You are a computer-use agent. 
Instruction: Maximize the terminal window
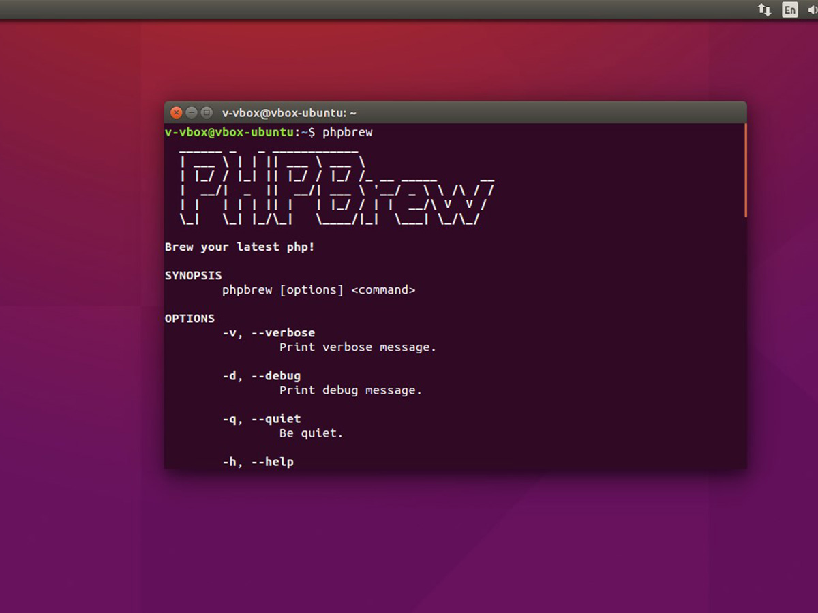[x=206, y=112]
